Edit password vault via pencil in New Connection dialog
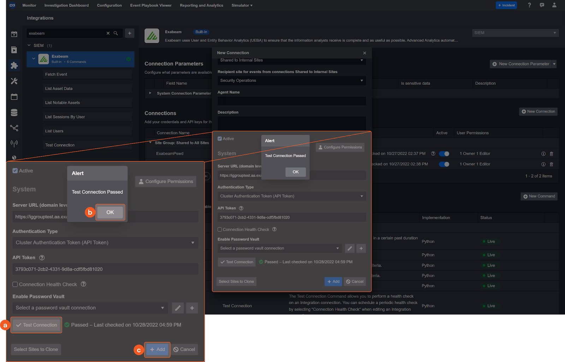565x362 pixels. pyautogui.click(x=350, y=248)
